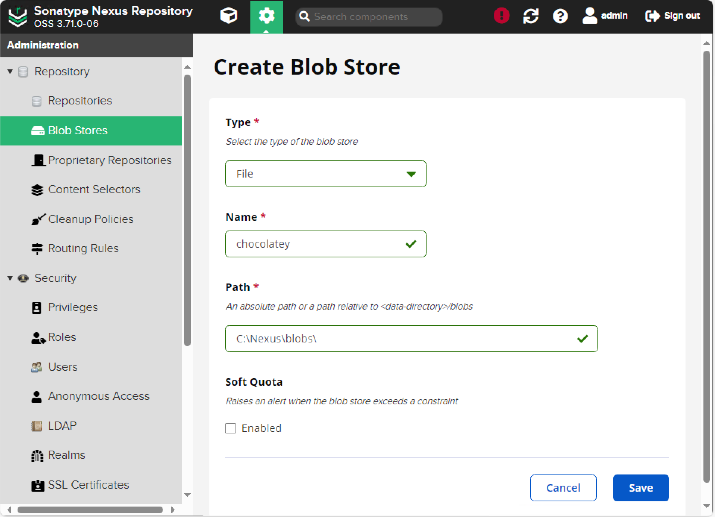Click the LDAP book icon

point(37,426)
